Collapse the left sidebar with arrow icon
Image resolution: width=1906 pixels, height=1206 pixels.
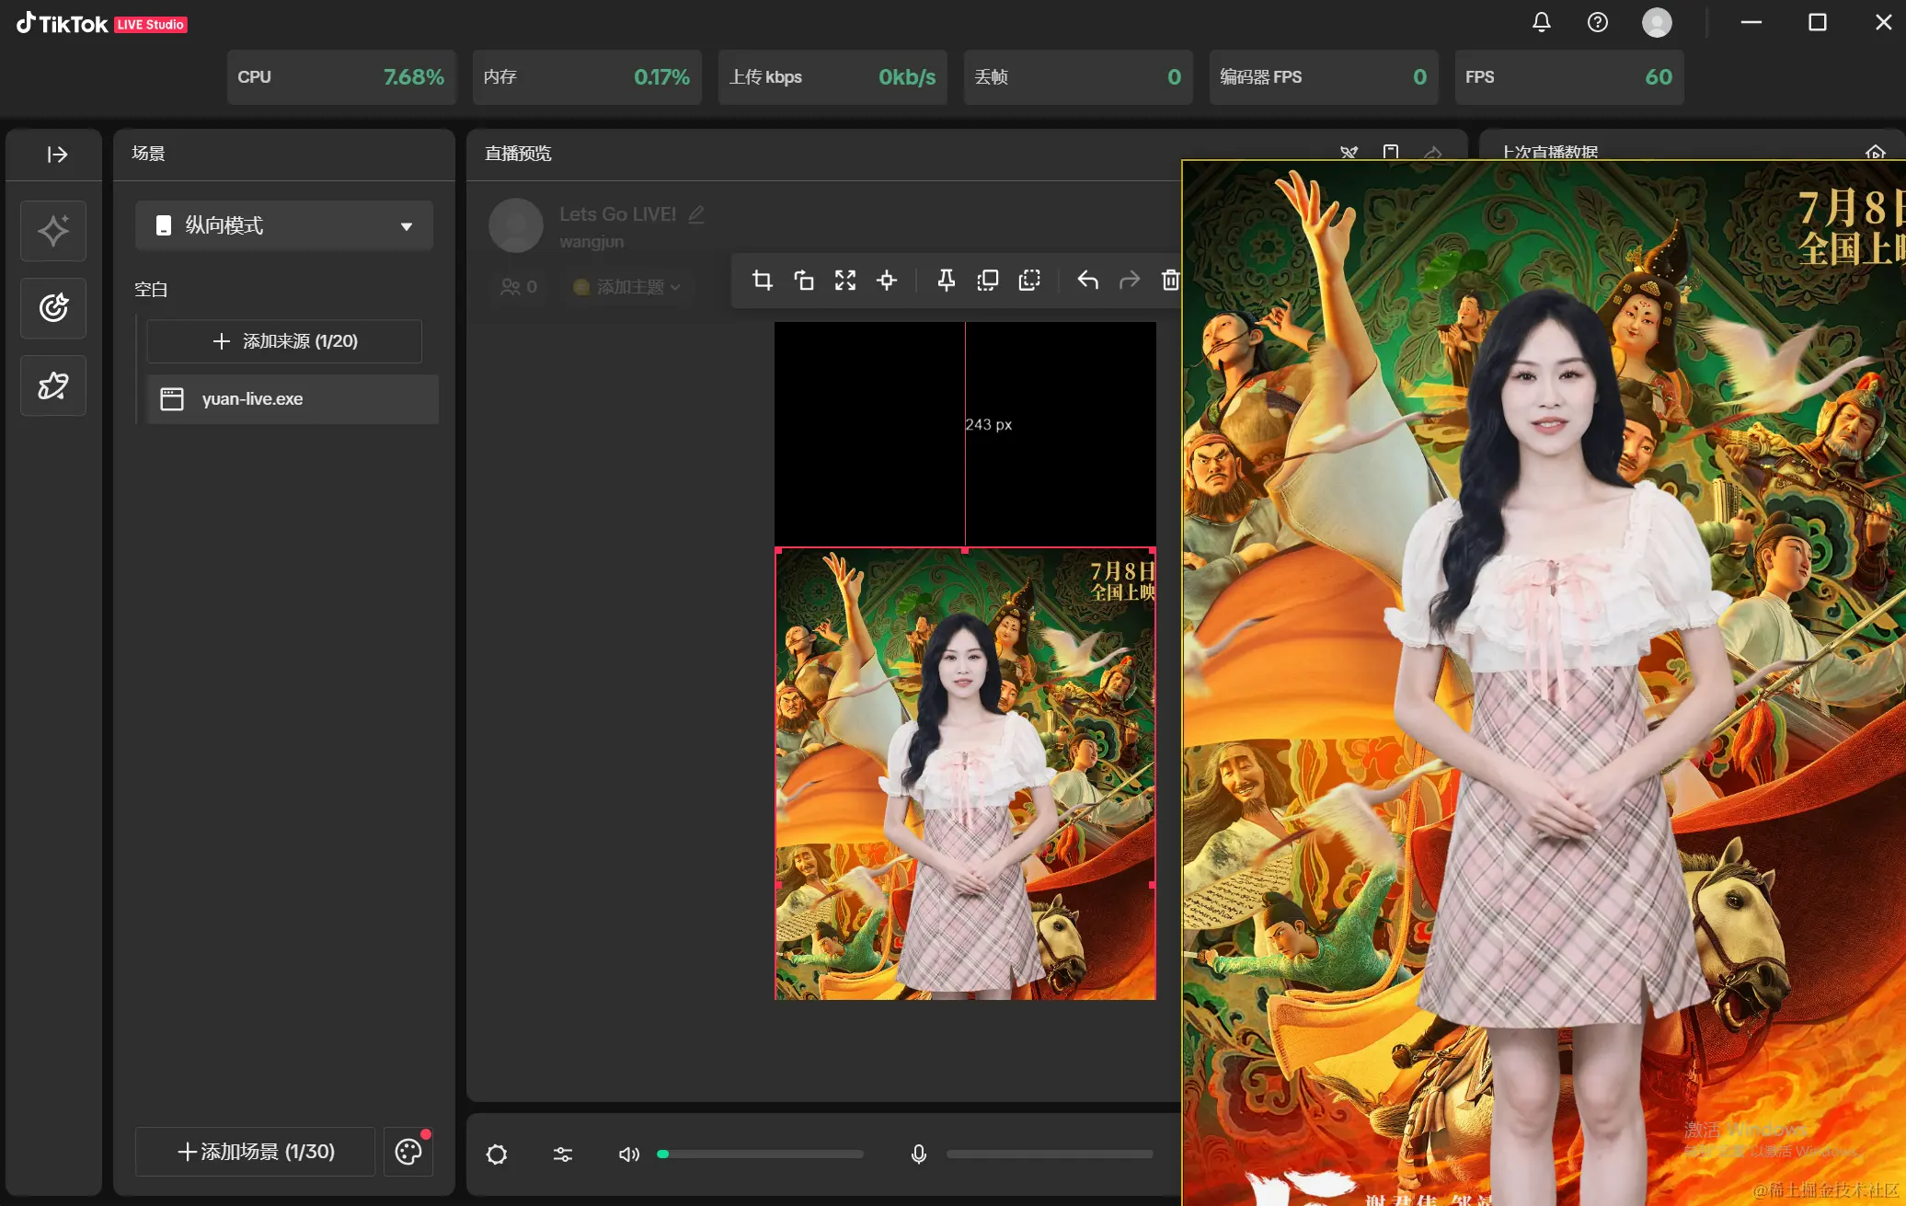[57, 155]
